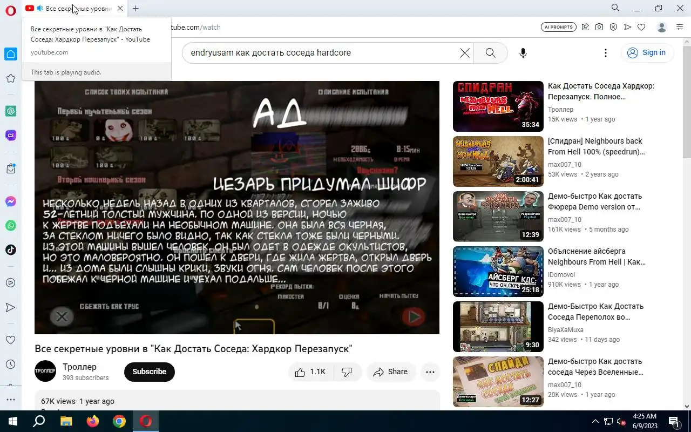The width and height of the screenshot is (691, 432).
Task: Open ChatSonic CS icon in sidebar
Action: point(10,136)
